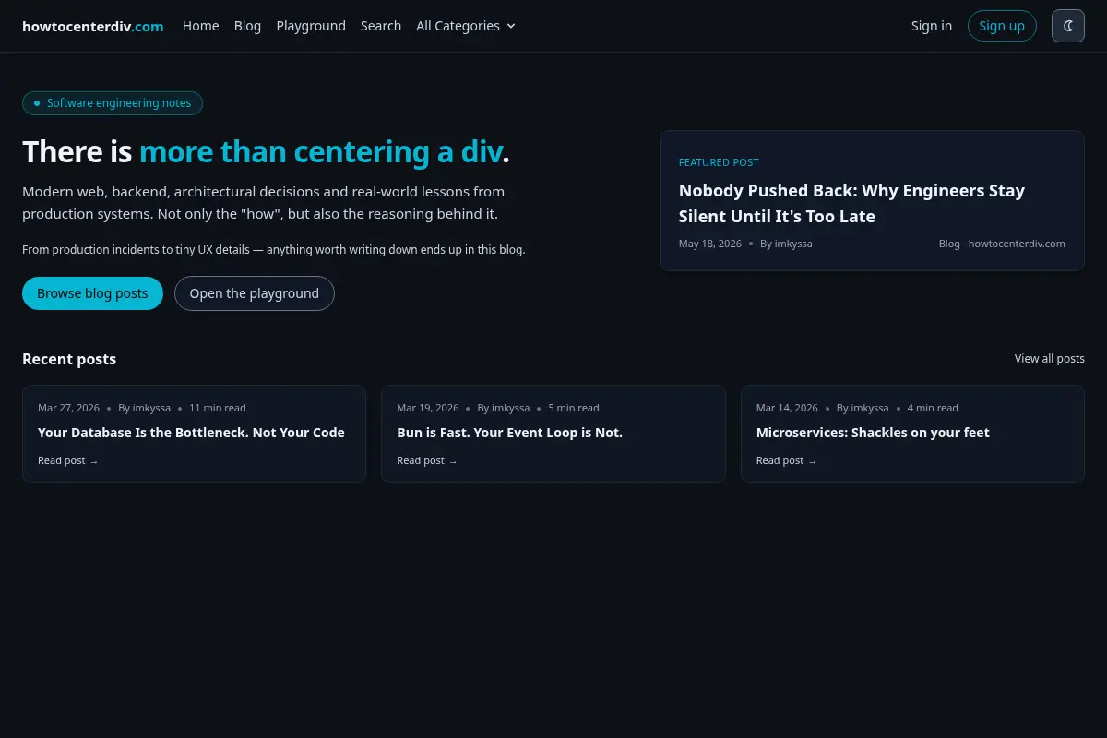Click the May 18, 2026 date text
The width and height of the screenshot is (1107, 738).
click(710, 244)
